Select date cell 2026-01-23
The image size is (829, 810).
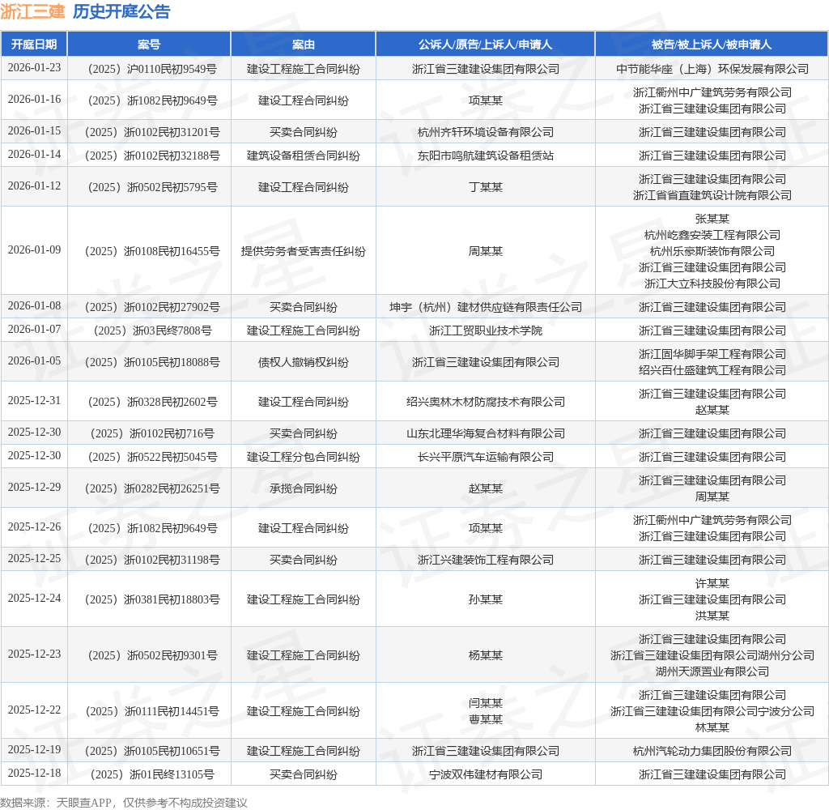coord(34,68)
